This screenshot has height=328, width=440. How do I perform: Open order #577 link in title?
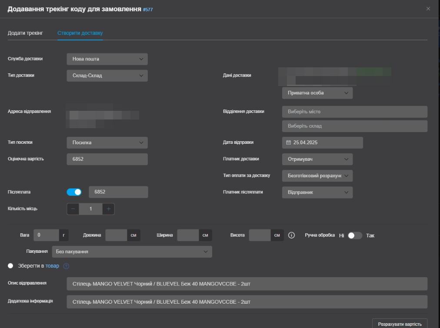coord(148,10)
